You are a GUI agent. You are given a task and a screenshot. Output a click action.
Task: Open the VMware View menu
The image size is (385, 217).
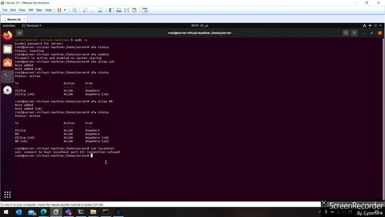[x=22, y=10]
